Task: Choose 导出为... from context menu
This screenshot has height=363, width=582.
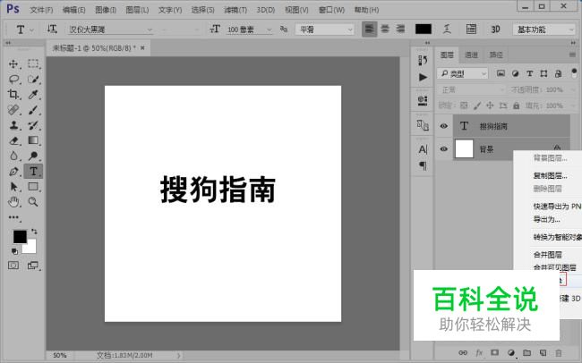Action: pos(547,219)
